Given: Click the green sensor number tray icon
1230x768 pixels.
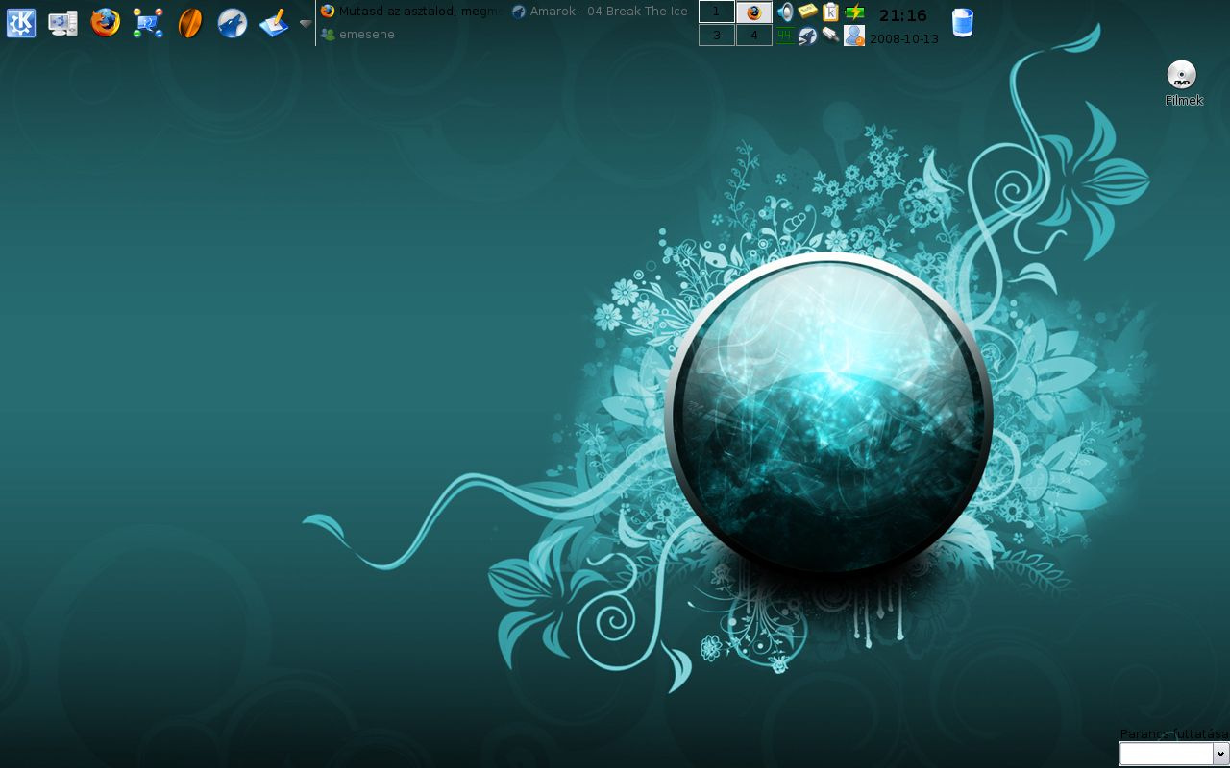Looking at the screenshot, I should click(x=785, y=36).
